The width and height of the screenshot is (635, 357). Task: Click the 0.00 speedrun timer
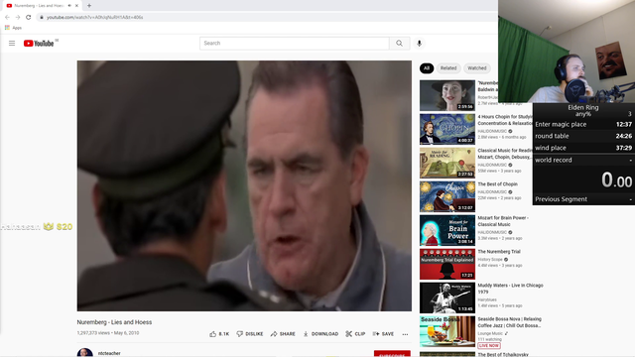[x=616, y=179]
